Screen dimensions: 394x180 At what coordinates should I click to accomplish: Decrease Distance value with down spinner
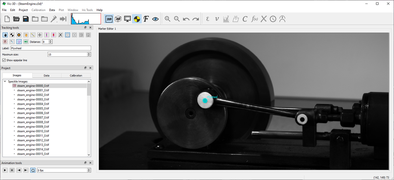click(51, 43)
